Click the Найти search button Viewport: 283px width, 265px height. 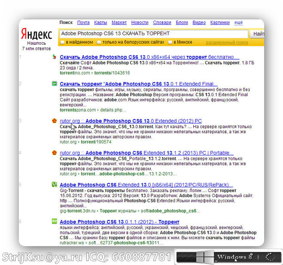[257, 34]
